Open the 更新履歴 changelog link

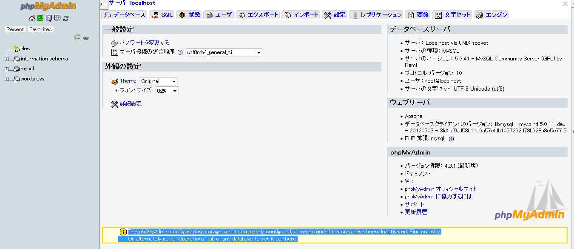coord(416,212)
